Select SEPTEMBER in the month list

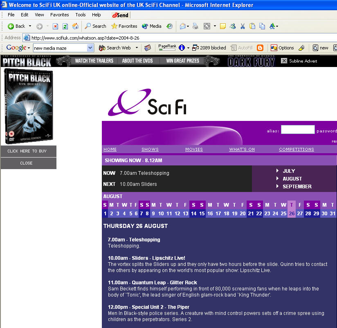click(x=297, y=187)
